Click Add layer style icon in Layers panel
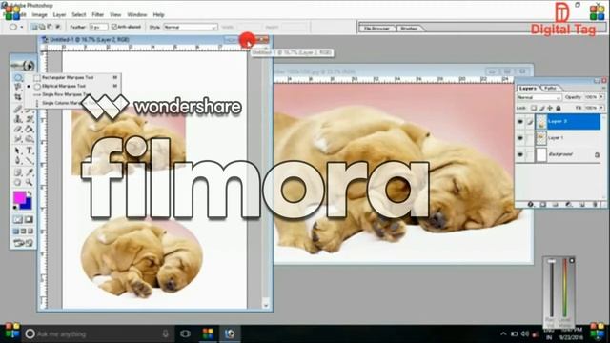 coord(530,205)
